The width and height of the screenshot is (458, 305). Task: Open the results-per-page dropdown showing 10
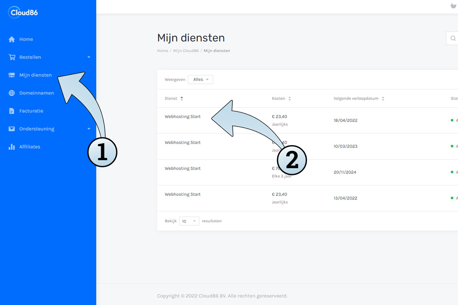coord(189,221)
